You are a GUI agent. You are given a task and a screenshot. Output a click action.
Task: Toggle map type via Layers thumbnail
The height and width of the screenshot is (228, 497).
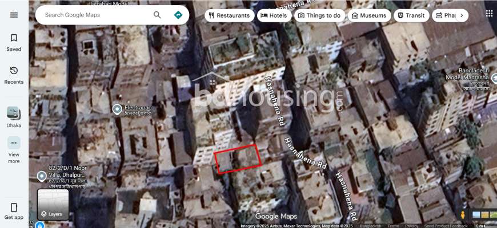click(53, 205)
